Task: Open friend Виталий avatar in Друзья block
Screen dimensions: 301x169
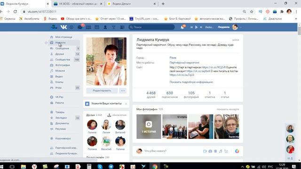Action: (x=120, y=125)
